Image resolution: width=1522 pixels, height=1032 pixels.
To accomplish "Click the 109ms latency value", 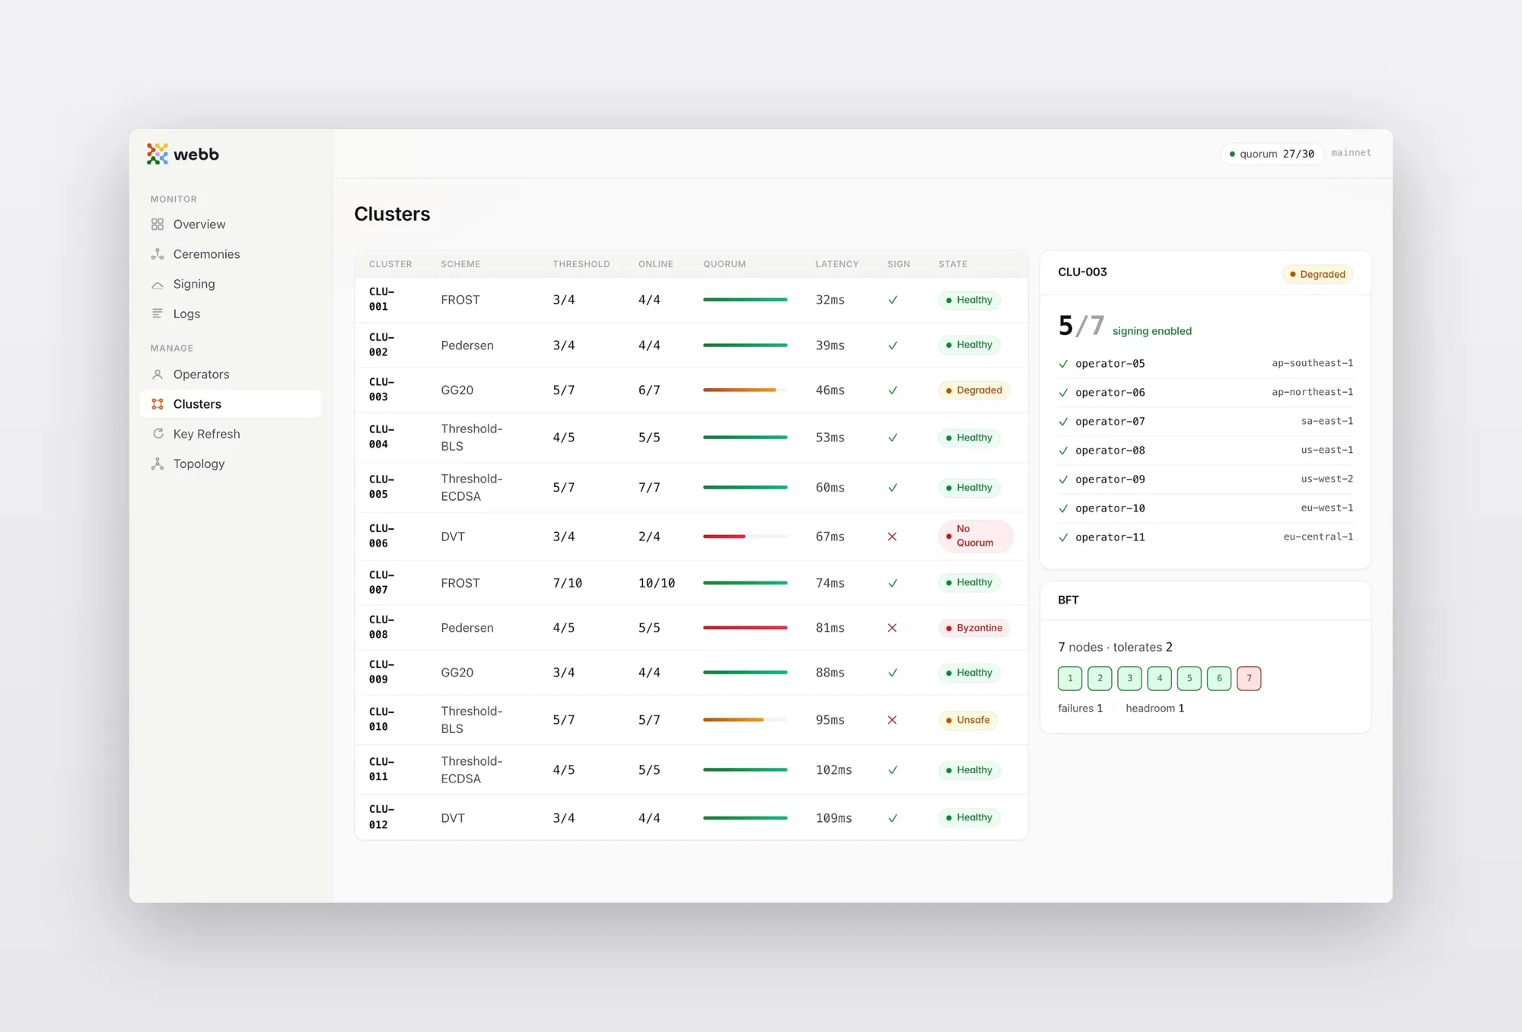I will pos(834,818).
